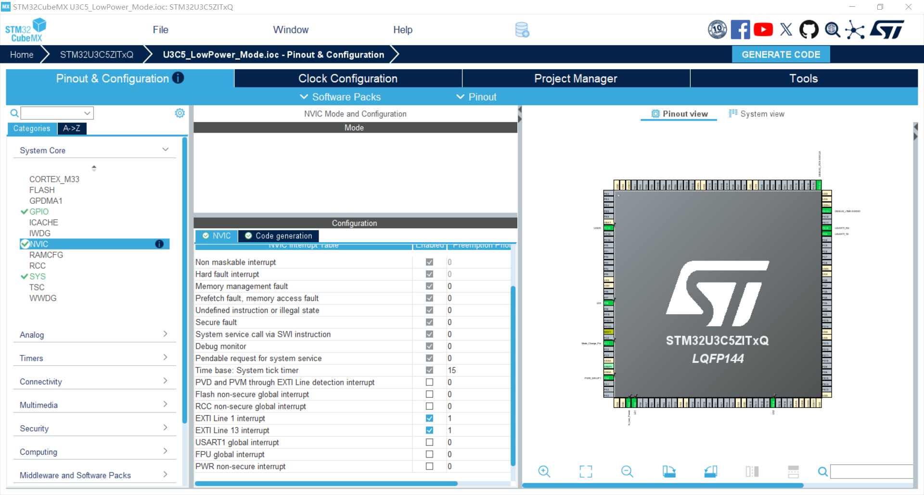Open the ST 10-year anniversary badge icon
The height and width of the screenshot is (495, 924).
point(717,30)
